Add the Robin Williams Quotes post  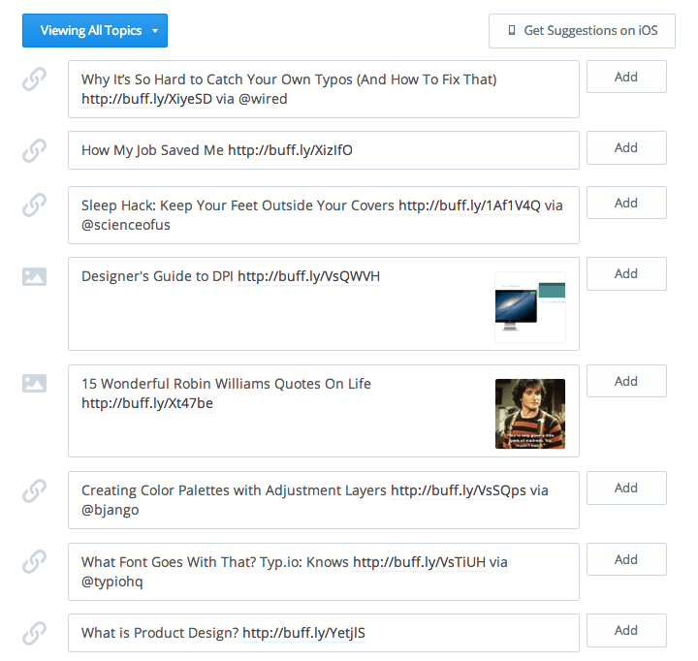[x=625, y=381]
